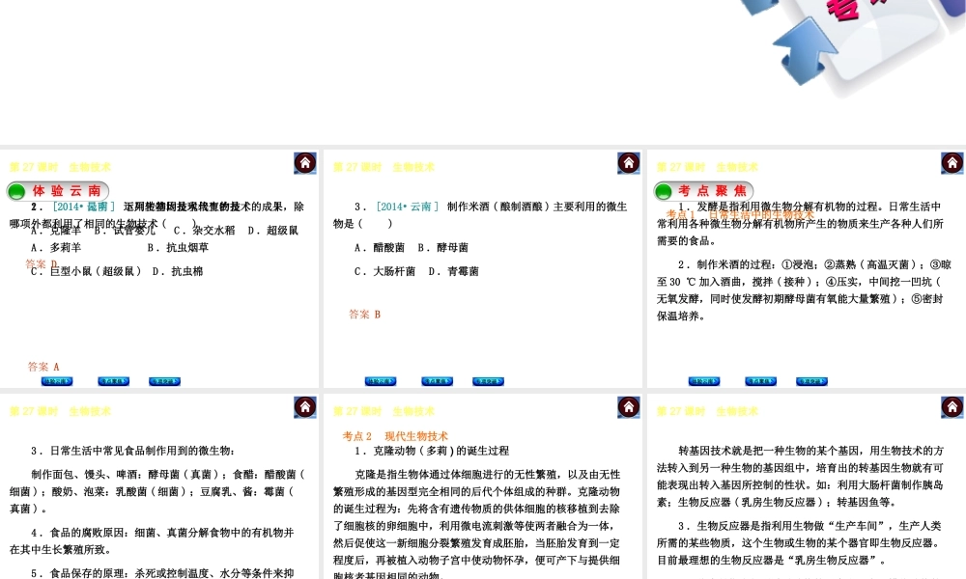Click the leftmost blue nav button on 体验云南 slide
Image resolution: width=966 pixels, height=579 pixels.
57,381
